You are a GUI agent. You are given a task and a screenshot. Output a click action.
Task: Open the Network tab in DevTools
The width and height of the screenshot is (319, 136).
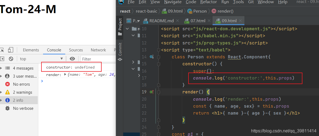pos(98,50)
